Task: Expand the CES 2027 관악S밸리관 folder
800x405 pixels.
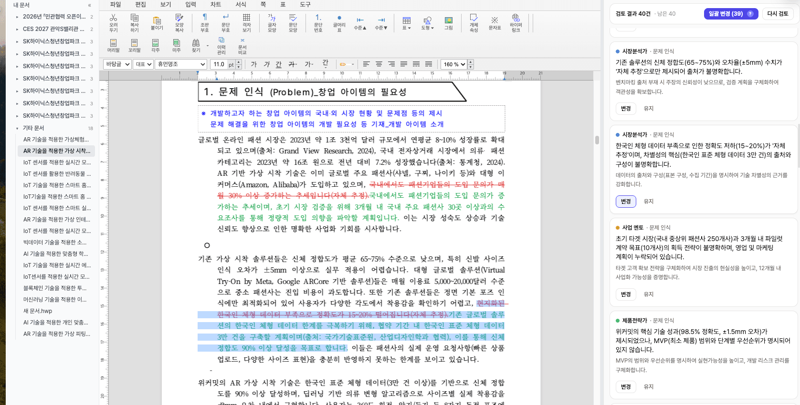Action: tap(17, 29)
